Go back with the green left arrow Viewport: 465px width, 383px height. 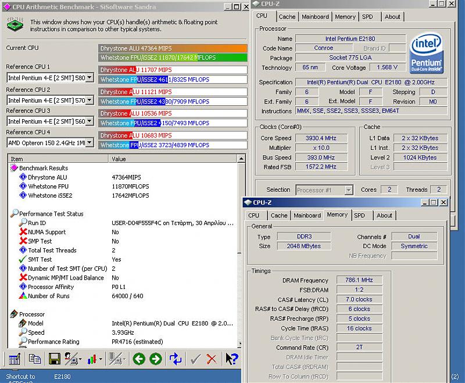139,359
